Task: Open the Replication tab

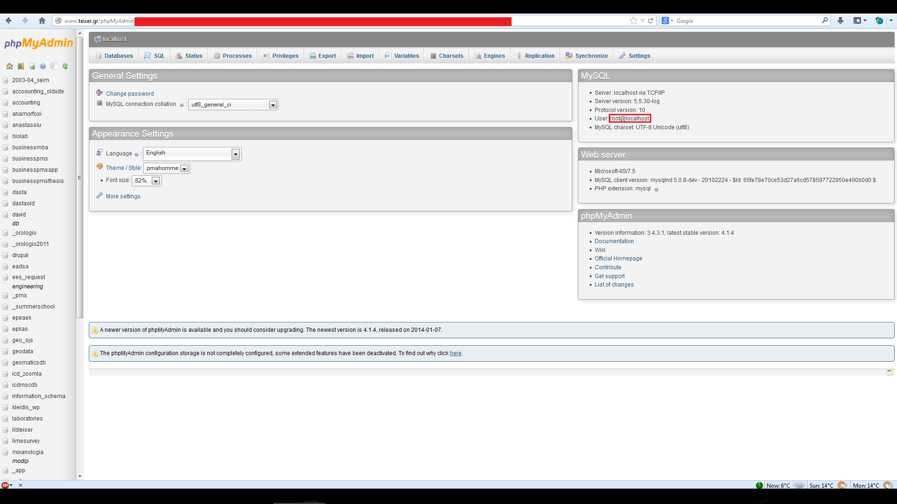Action: coord(535,56)
